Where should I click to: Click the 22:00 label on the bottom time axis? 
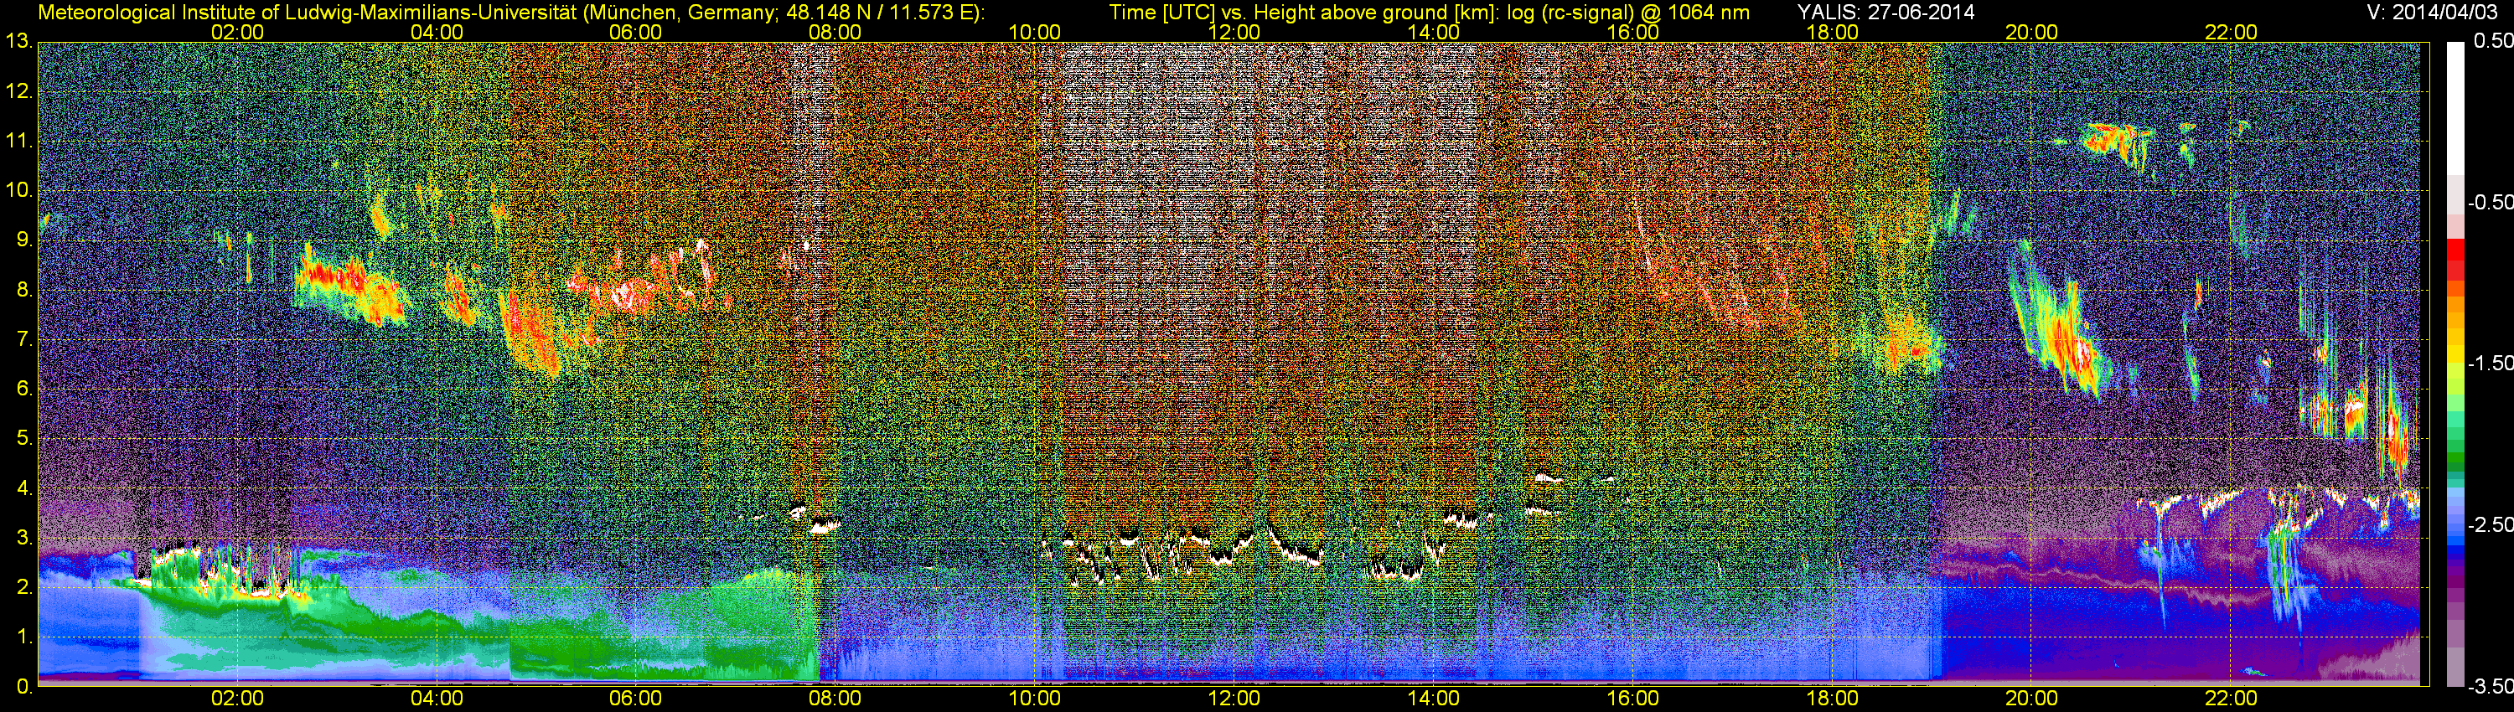click(x=2231, y=699)
